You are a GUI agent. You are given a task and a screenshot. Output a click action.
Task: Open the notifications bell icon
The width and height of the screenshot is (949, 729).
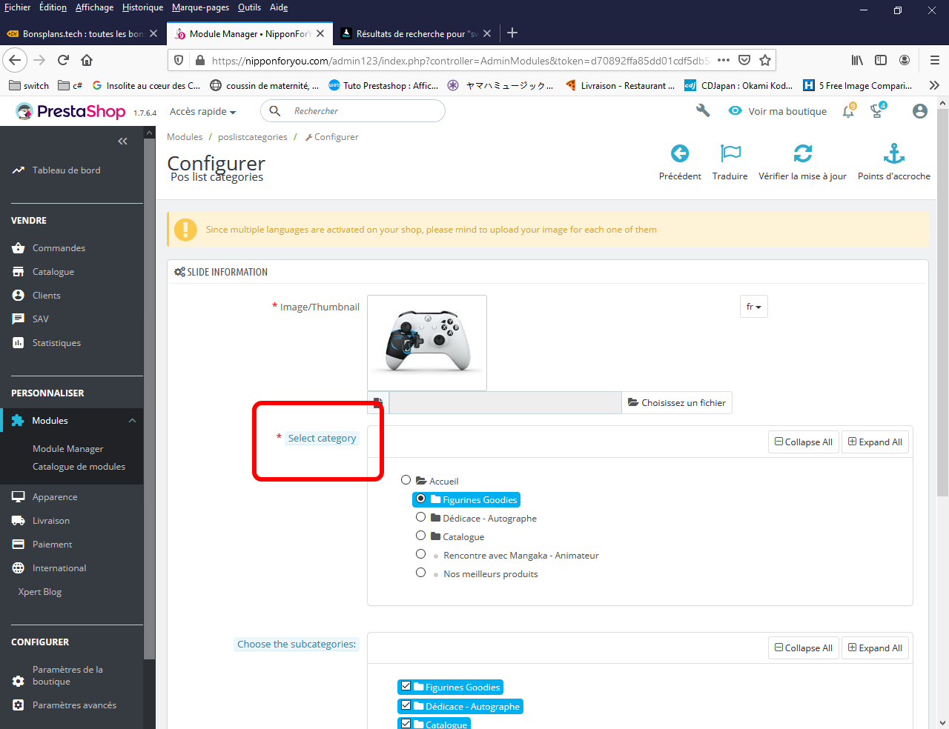tap(848, 111)
